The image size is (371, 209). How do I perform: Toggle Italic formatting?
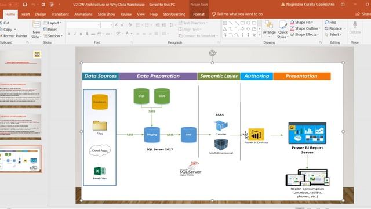[75, 34]
